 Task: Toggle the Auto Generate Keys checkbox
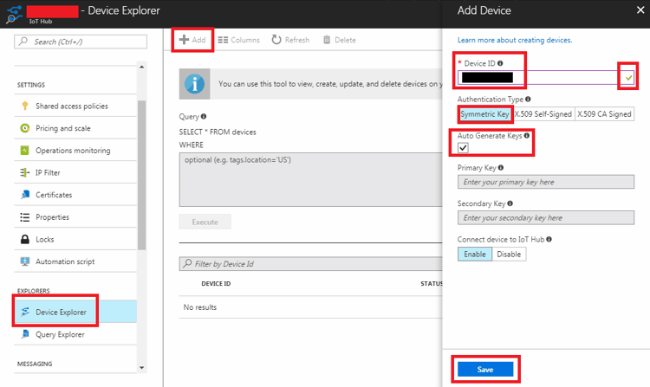(x=463, y=148)
